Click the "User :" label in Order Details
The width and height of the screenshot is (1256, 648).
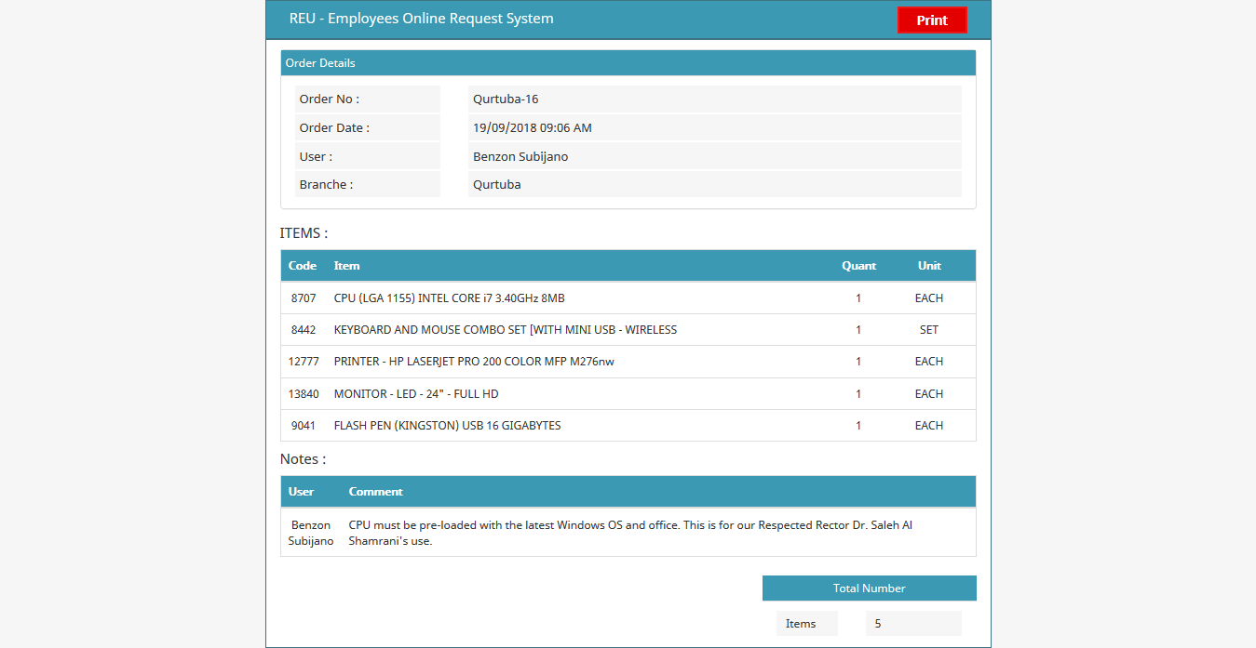[316, 157]
